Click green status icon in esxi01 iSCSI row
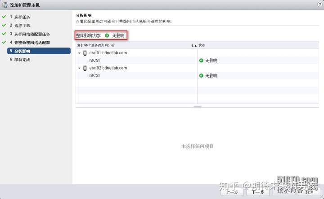Image resolution: width=324 pixels, height=199 pixels. pos(201,61)
